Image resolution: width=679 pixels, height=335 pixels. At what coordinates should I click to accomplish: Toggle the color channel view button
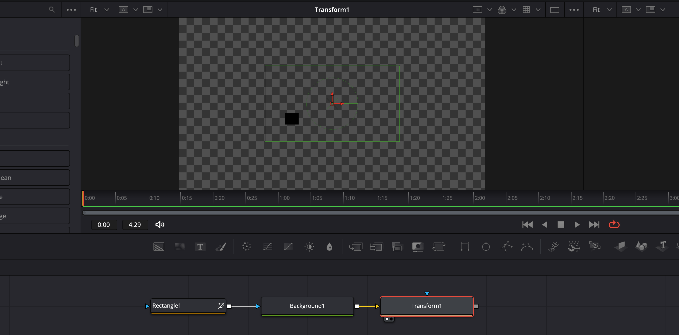pyautogui.click(x=502, y=10)
